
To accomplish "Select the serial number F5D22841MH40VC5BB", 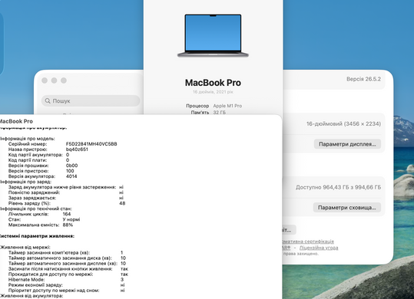I will pyautogui.click(x=91, y=144).
